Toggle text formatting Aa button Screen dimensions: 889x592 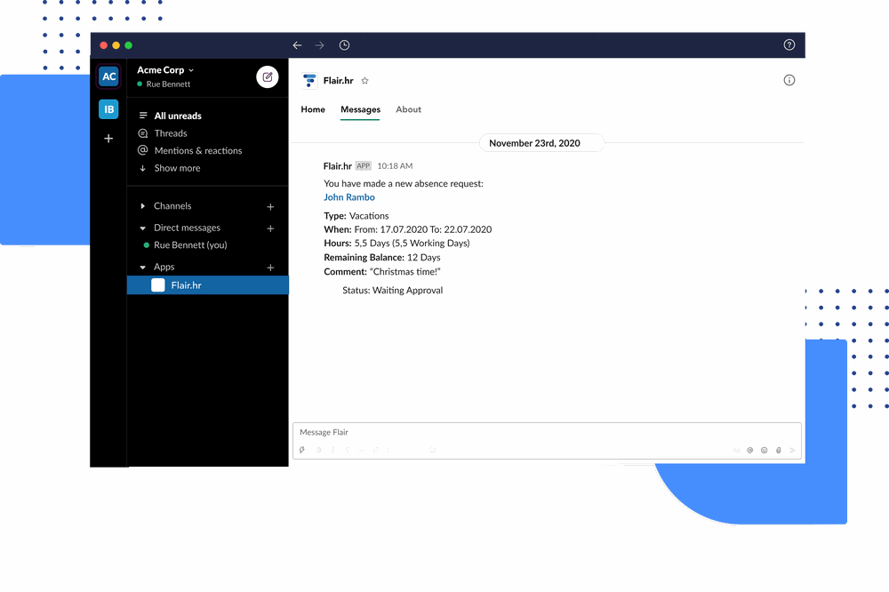(x=736, y=451)
